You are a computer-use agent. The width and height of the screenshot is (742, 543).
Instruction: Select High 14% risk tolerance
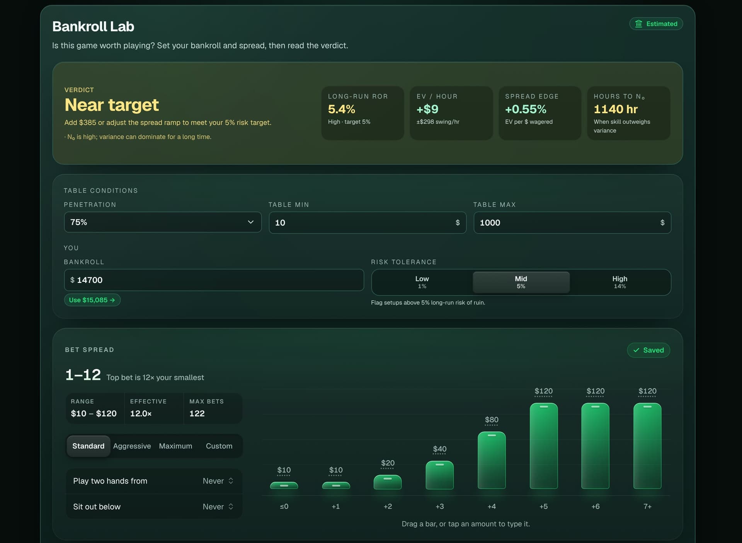tap(619, 282)
